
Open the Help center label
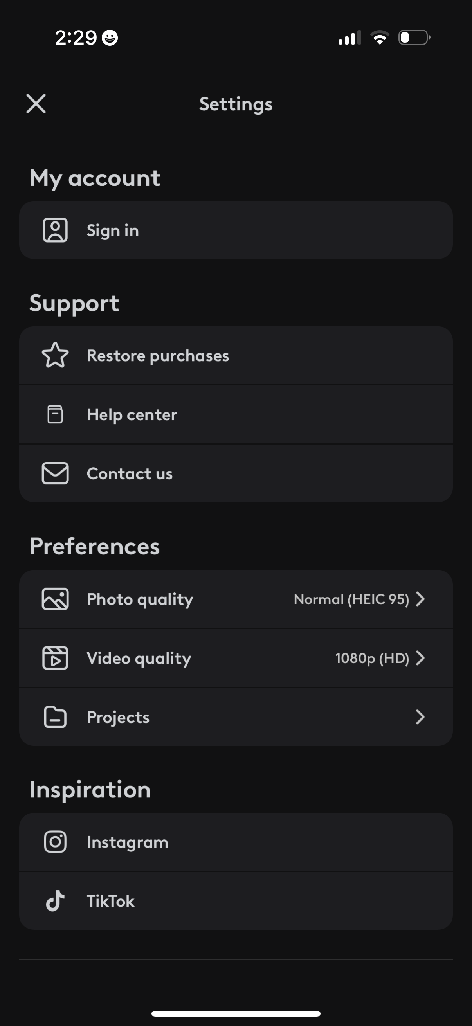click(132, 415)
